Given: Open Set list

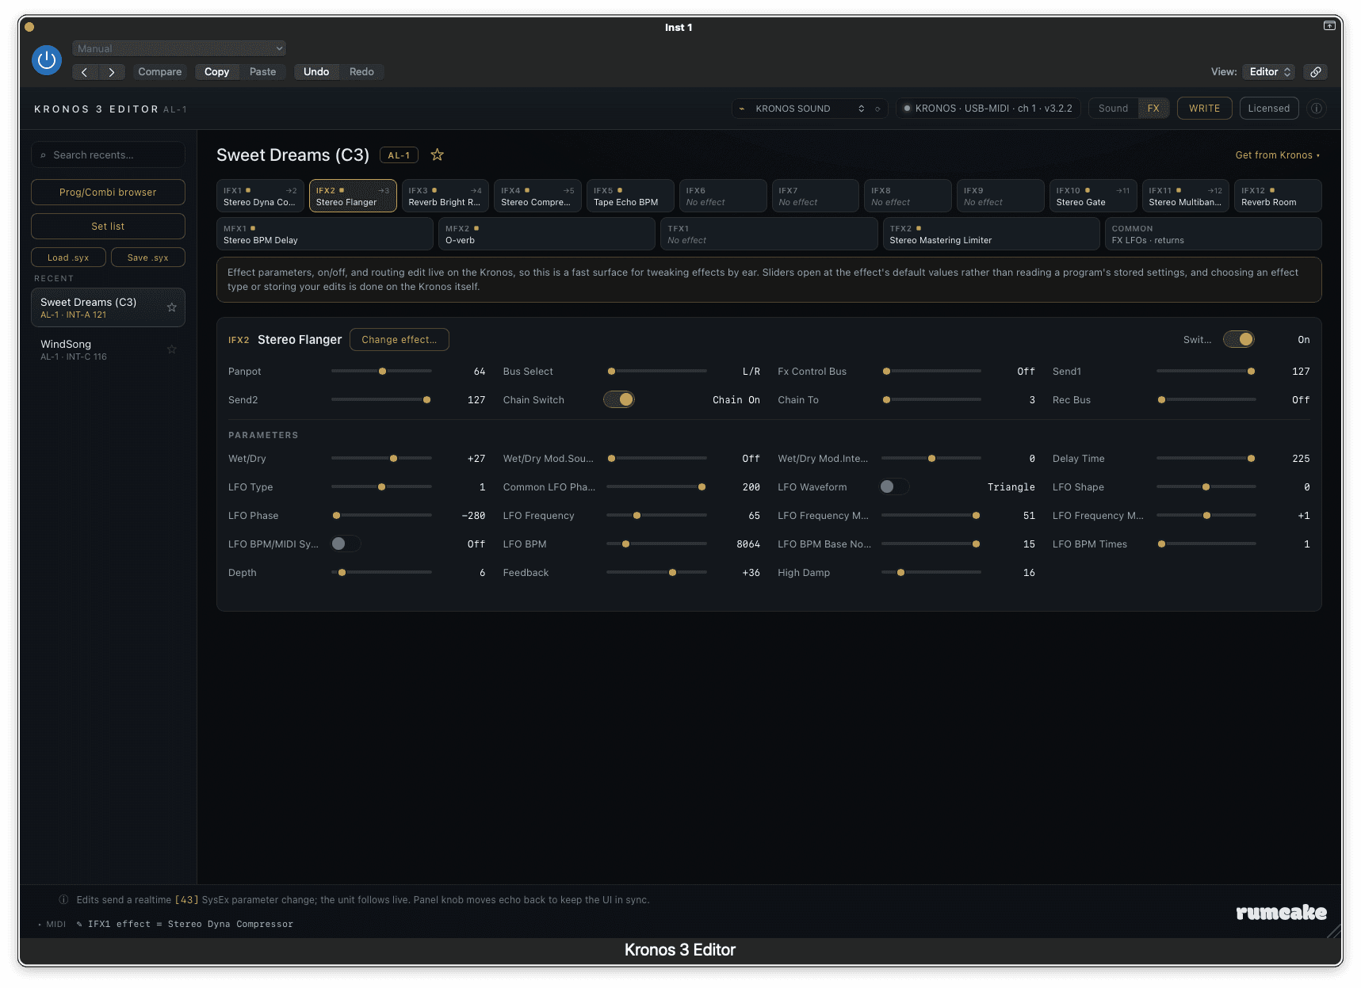Looking at the screenshot, I should point(108,226).
